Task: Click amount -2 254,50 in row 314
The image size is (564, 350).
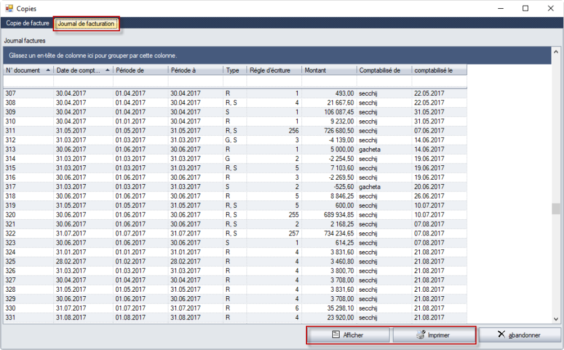Action: point(341,159)
